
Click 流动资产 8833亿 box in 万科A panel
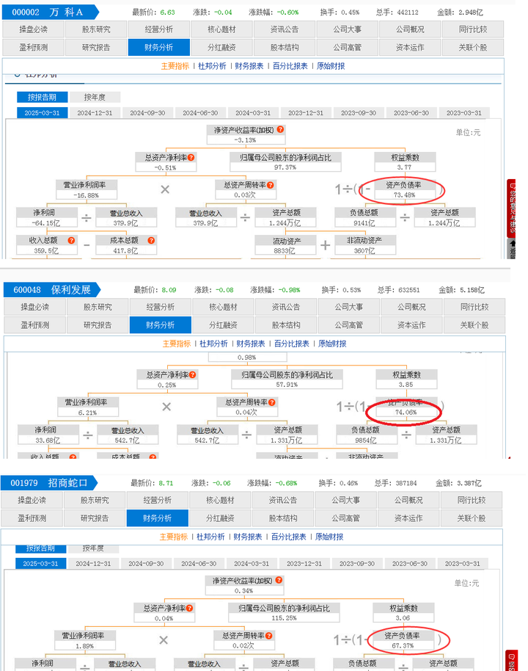coord(285,245)
